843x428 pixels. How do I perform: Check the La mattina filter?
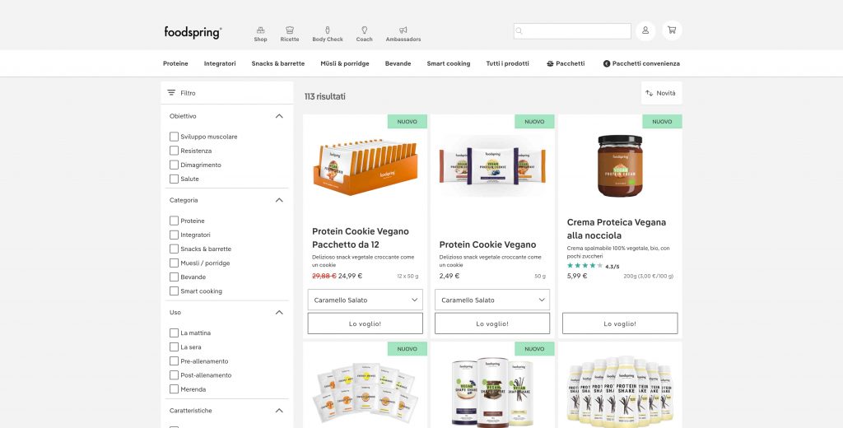(x=175, y=333)
